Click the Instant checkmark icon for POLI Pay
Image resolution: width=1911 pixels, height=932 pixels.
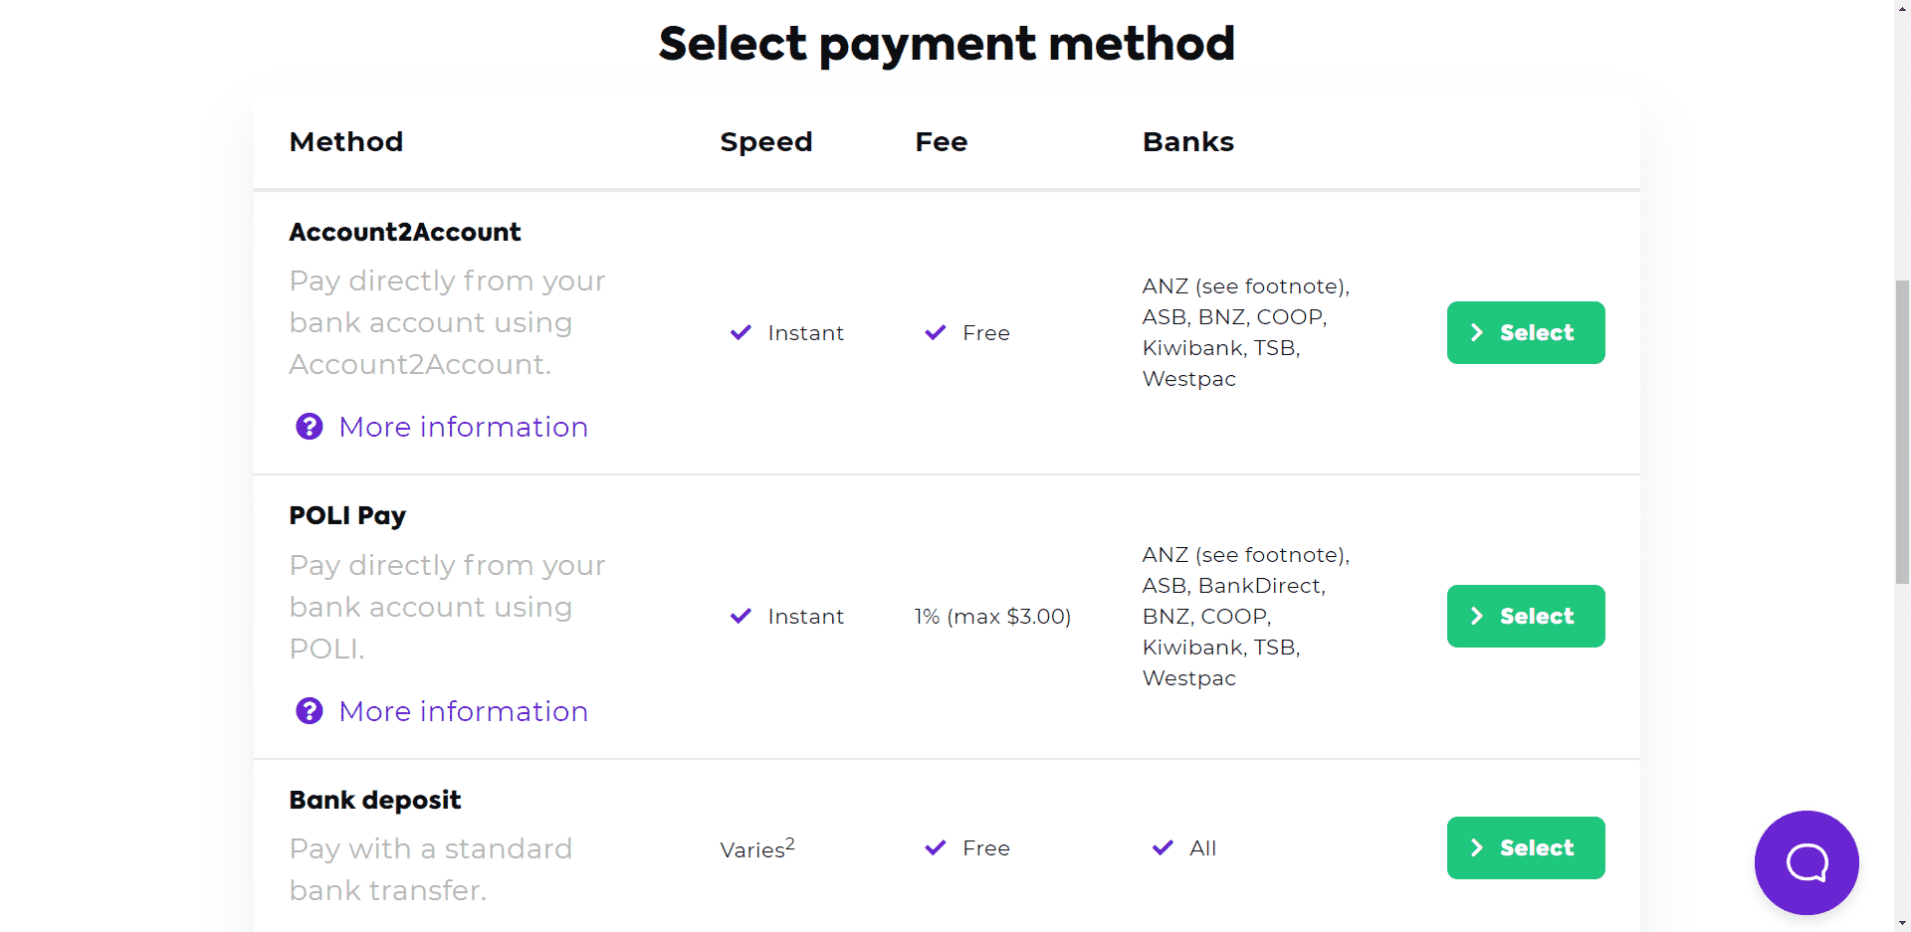[740, 616]
